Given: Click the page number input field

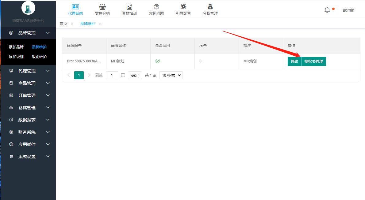Looking at the screenshot, I should point(112,75).
